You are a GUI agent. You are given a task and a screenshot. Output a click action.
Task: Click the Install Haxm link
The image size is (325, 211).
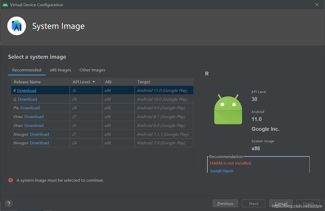(x=222, y=171)
